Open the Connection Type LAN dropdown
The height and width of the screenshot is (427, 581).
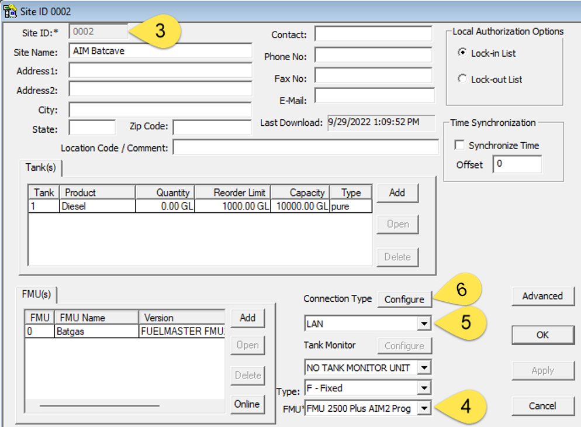tap(424, 323)
